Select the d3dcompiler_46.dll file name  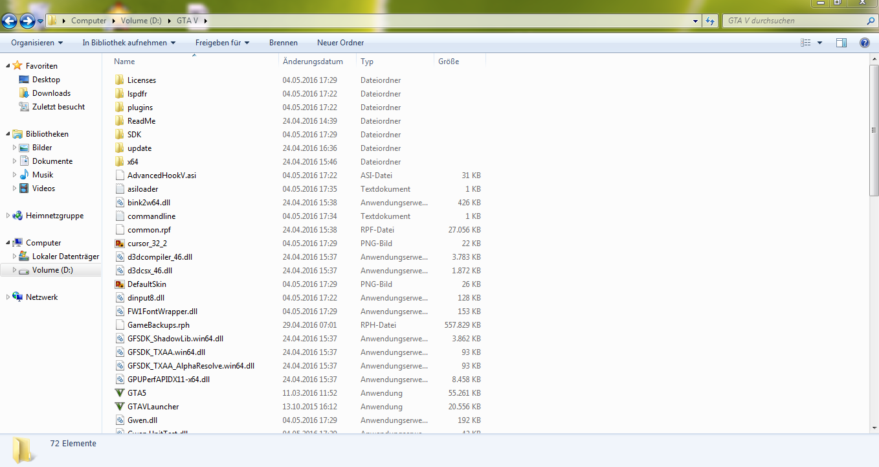(160, 257)
